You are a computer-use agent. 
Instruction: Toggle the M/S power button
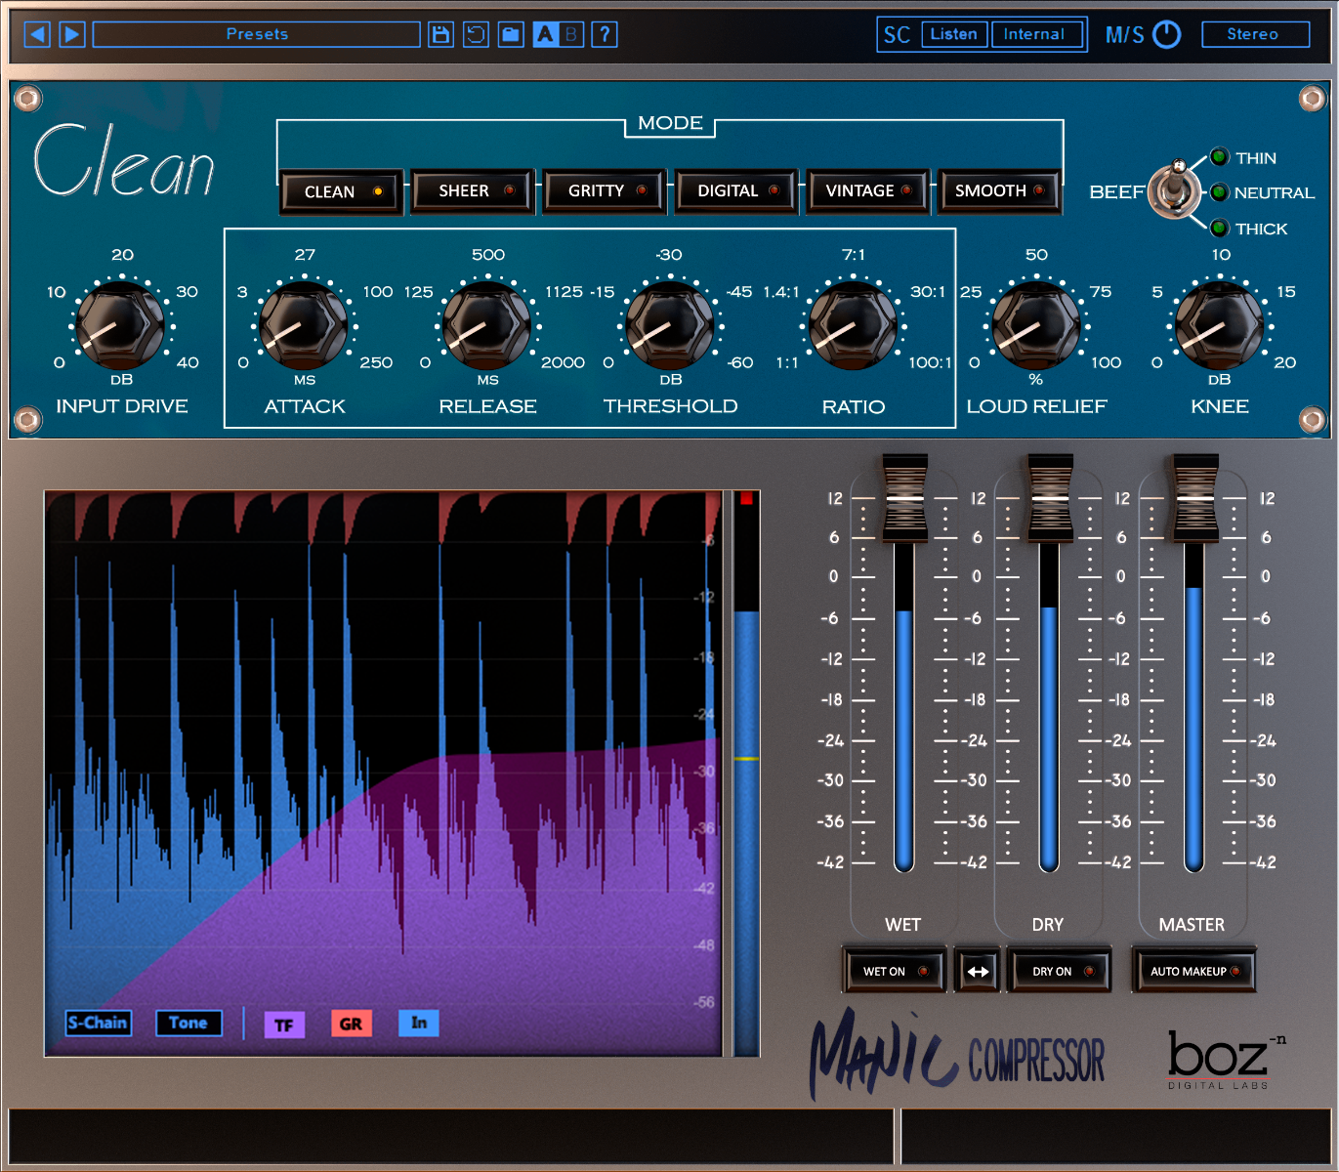click(1167, 34)
